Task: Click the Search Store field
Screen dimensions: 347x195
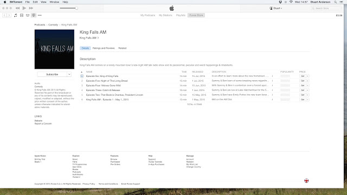Action: coord(326,8)
